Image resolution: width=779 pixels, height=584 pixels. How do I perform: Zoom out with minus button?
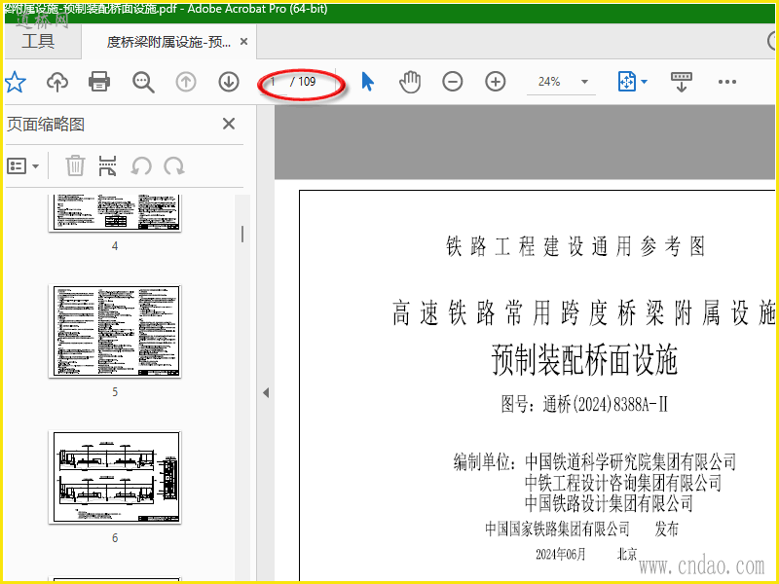click(x=453, y=82)
